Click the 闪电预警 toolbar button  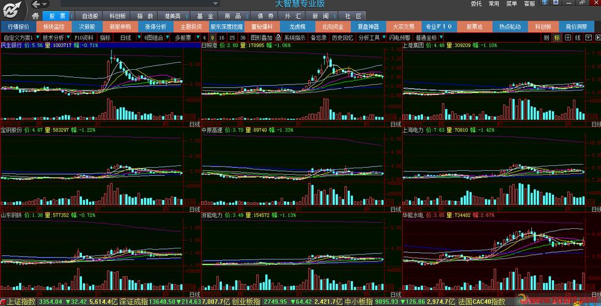399,37
